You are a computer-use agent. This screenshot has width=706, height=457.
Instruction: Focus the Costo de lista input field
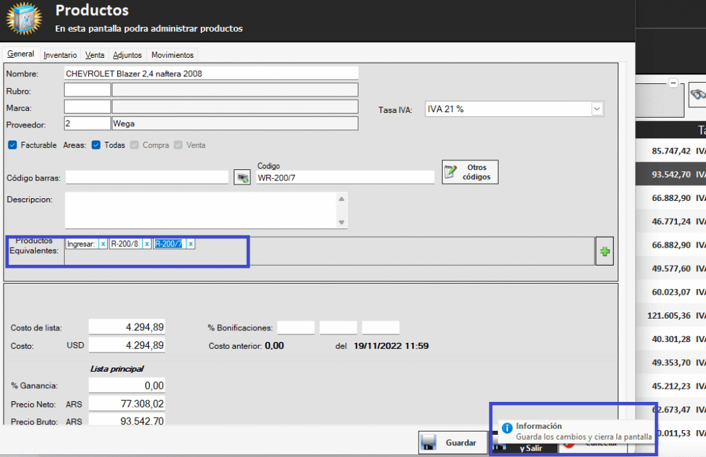(x=127, y=328)
